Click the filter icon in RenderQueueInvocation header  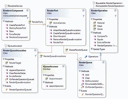click(36, 56)
